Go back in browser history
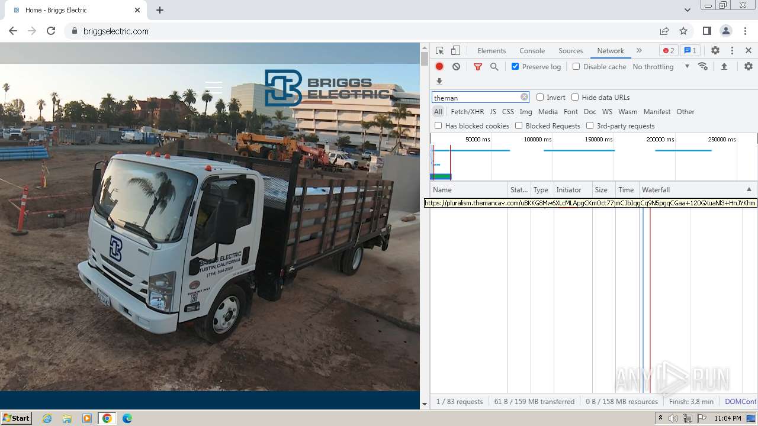The image size is (758, 426). click(x=13, y=31)
